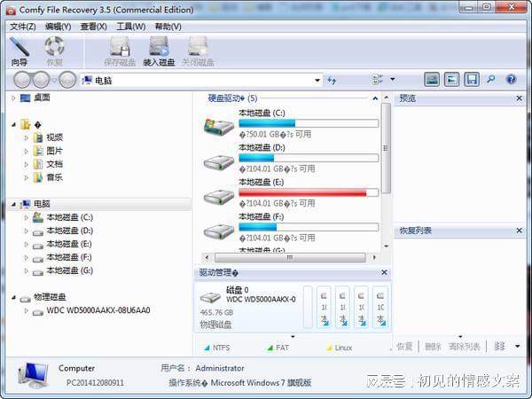Click the 恢复 lifebuoy toolbar icon
This screenshot has width=532, height=399.
55,46
